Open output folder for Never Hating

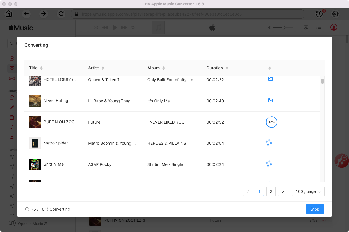tap(270, 100)
